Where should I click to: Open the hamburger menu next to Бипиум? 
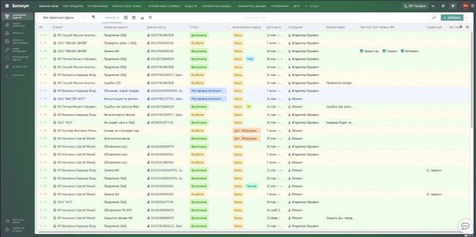[7, 6]
